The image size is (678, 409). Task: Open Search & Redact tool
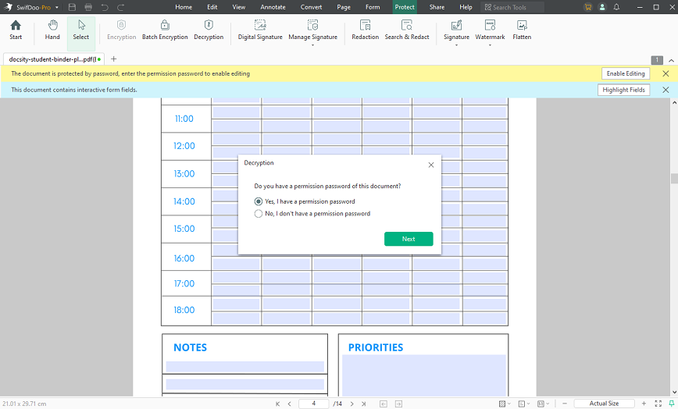point(407,30)
